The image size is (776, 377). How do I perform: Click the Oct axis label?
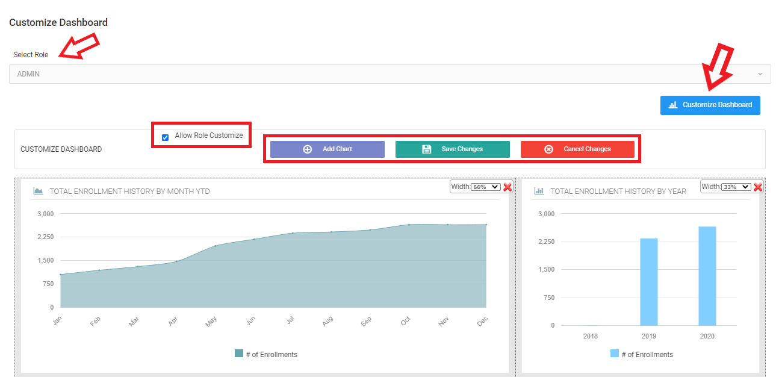pyautogui.click(x=406, y=322)
